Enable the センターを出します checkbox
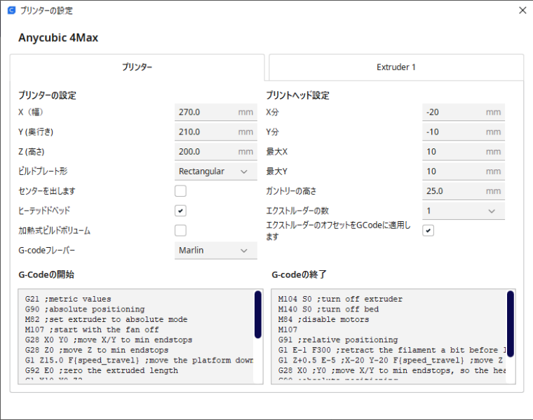Viewport: 533px width, 420px height. 180,191
